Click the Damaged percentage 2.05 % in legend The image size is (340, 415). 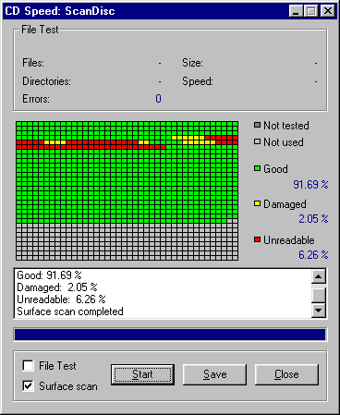coord(313,219)
